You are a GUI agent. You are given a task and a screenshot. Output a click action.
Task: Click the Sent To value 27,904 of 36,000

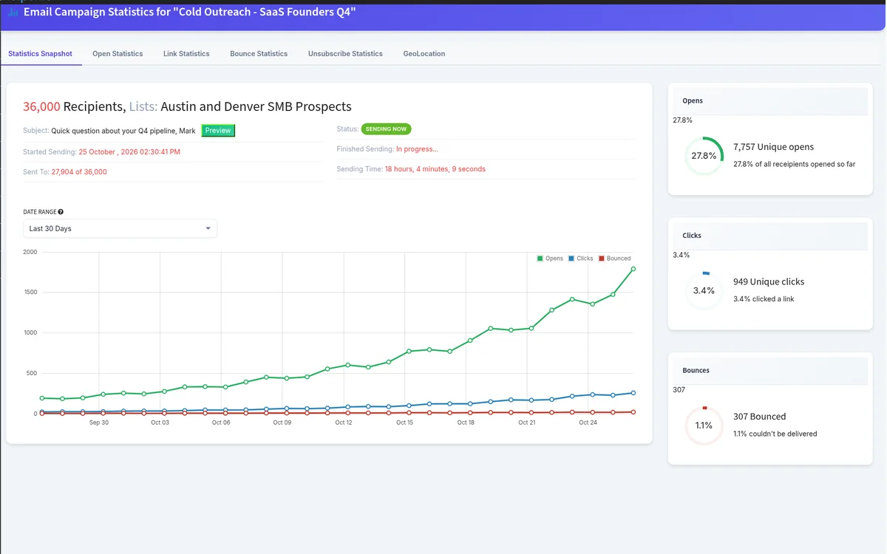(x=79, y=172)
